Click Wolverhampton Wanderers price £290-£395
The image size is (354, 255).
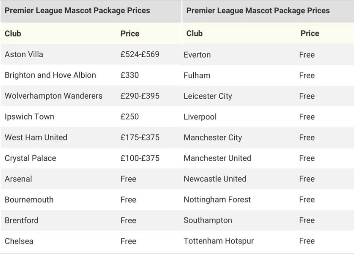click(x=140, y=96)
